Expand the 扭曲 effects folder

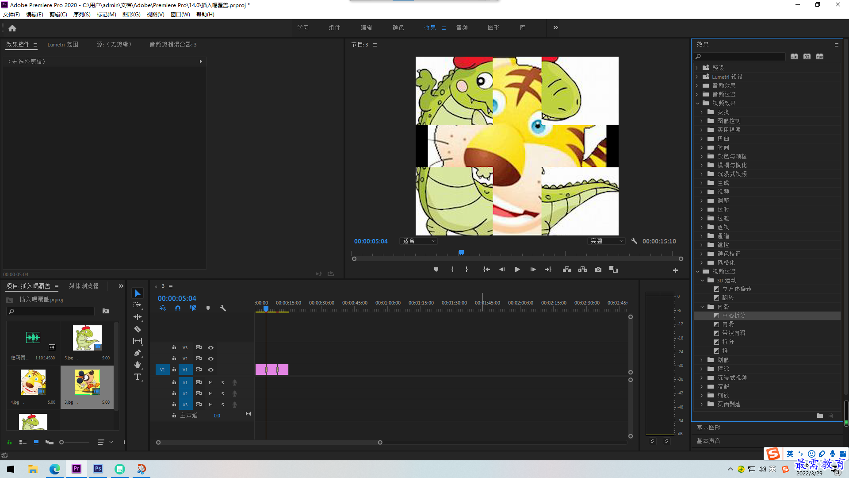[702, 139]
